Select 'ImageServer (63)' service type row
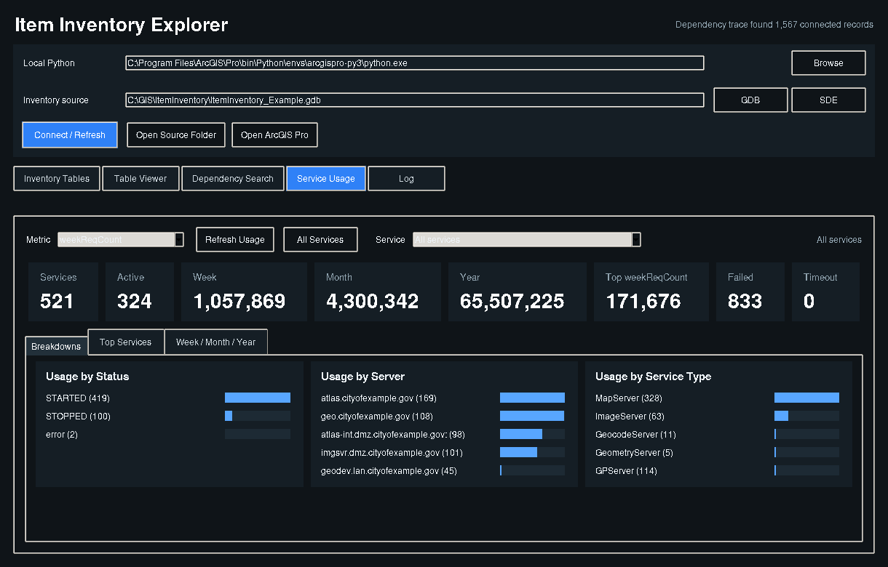Screen dimensions: 888x567 click(717, 417)
